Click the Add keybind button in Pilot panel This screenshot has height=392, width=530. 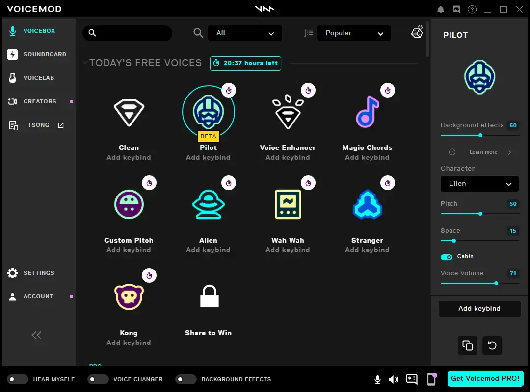coord(479,309)
